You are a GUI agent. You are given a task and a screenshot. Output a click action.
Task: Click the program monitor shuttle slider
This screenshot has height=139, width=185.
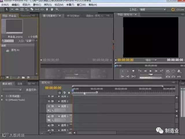(151, 75)
